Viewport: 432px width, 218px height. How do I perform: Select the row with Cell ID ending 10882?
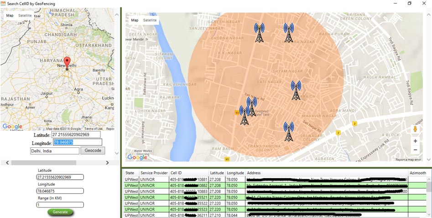coord(275,185)
